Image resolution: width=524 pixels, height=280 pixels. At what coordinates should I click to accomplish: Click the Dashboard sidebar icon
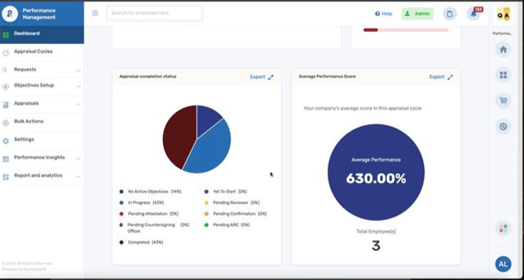point(5,35)
